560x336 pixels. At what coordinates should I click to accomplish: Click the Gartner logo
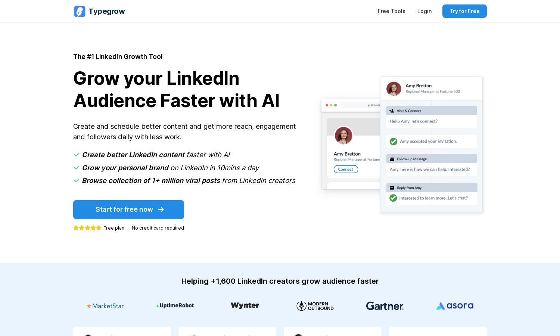pyautogui.click(x=385, y=306)
